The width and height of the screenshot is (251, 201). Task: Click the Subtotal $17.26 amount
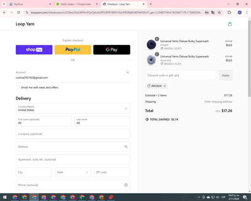pyautogui.click(x=228, y=95)
